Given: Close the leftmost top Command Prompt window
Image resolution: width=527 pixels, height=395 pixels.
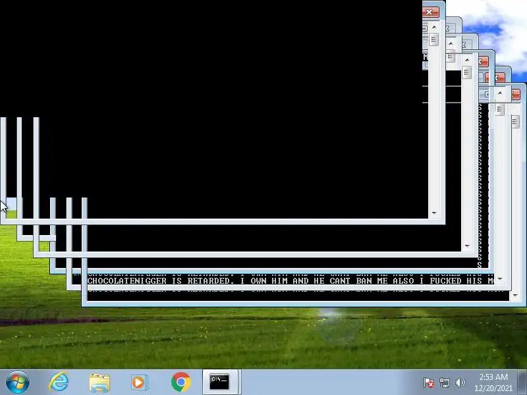Looking at the screenshot, I should [431, 13].
